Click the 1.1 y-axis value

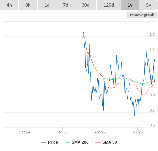point(152,50)
